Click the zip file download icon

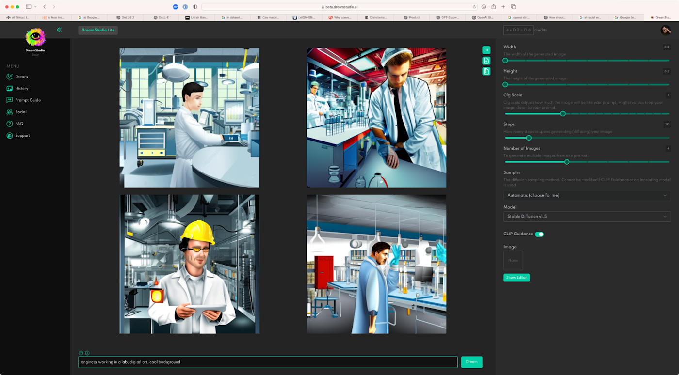coord(486,71)
